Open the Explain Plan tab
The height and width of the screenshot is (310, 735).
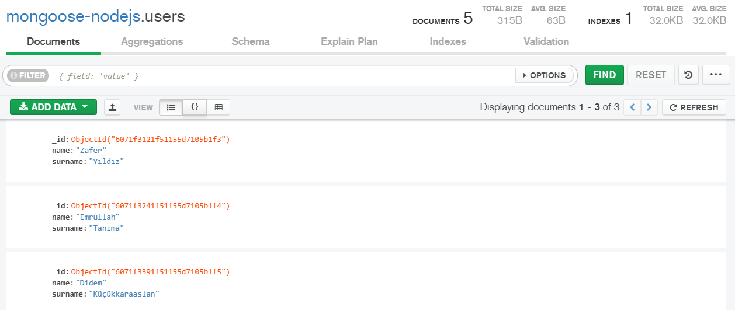tap(349, 41)
